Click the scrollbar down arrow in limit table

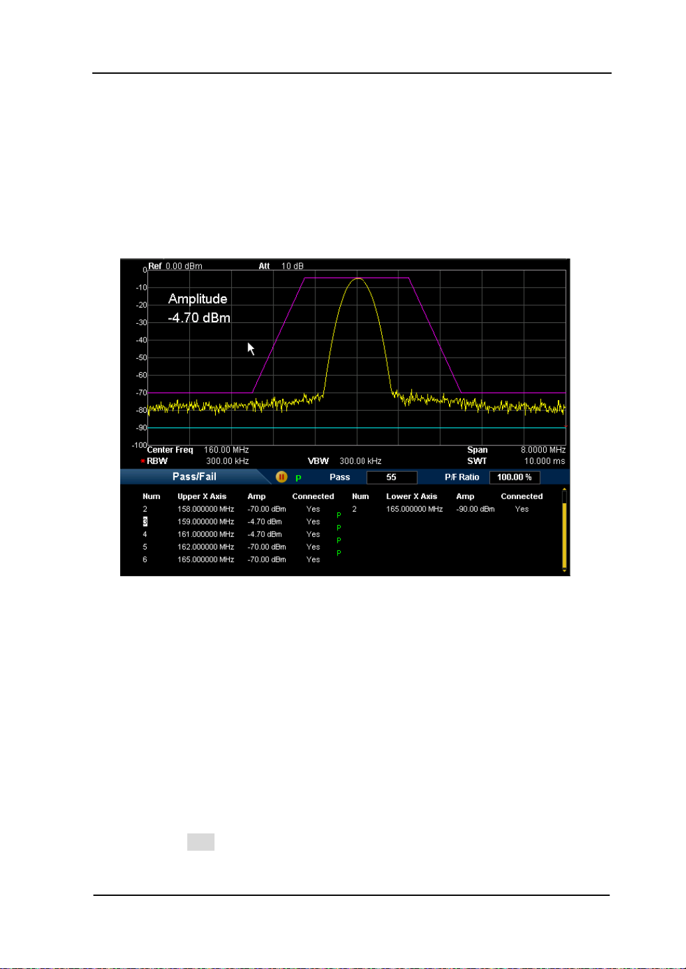(x=564, y=570)
